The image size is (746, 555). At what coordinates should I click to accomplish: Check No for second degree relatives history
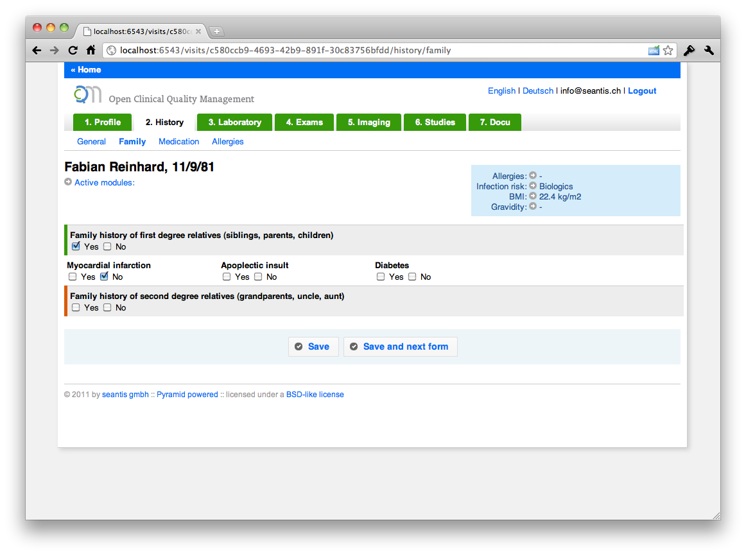(x=107, y=307)
